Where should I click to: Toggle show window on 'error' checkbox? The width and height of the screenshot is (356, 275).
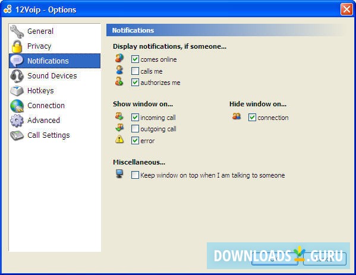(135, 140)
